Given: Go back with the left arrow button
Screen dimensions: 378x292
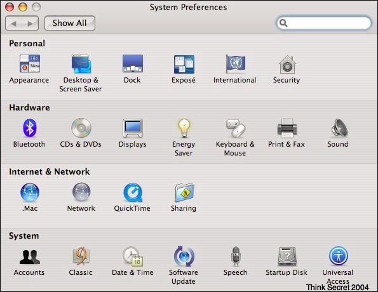Looking at the screenshot, I should click(x=13, y=23).
